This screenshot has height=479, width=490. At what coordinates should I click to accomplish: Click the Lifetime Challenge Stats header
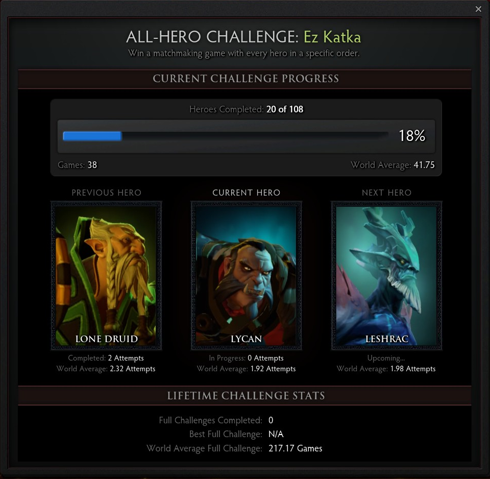coord(245,396)
